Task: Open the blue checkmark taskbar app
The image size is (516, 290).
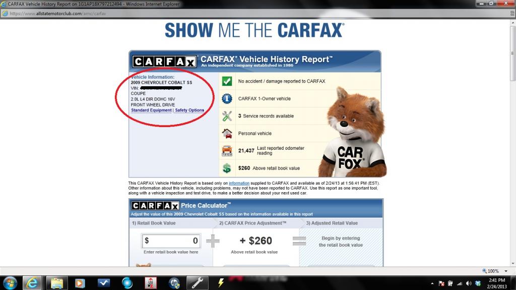Action: [x=104, y=283]
